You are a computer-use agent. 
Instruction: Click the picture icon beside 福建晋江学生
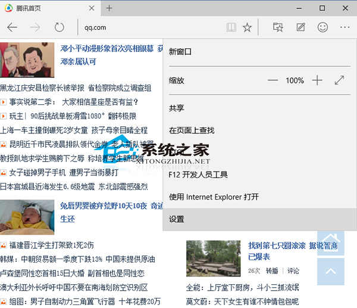3,245
